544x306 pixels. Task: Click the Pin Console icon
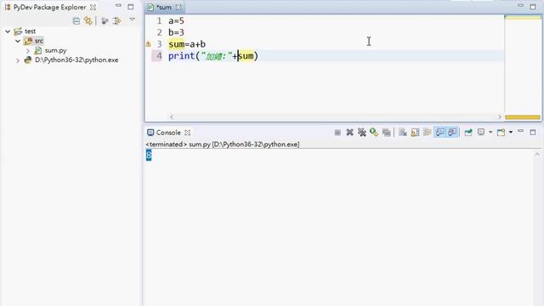click(x=468, y=133)
